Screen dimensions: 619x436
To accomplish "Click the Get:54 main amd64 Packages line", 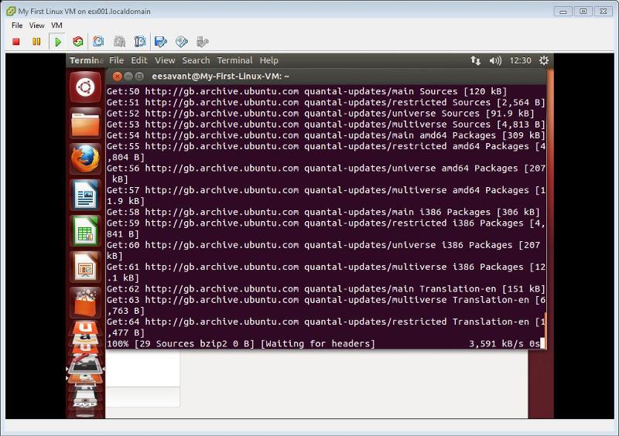I will pos(326,135).
